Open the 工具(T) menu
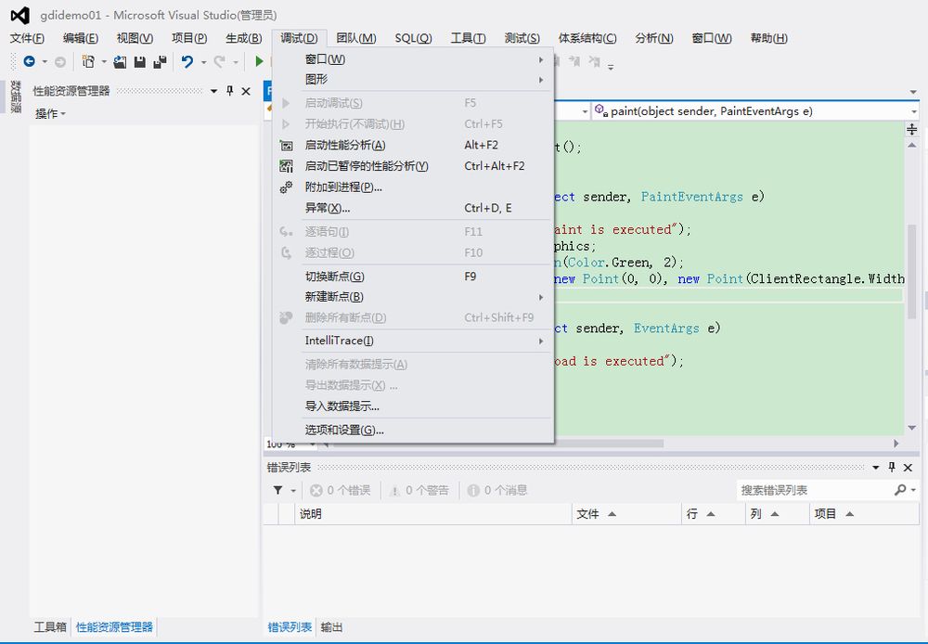Screen dimensions: 928x644 [x=468, y=38]
